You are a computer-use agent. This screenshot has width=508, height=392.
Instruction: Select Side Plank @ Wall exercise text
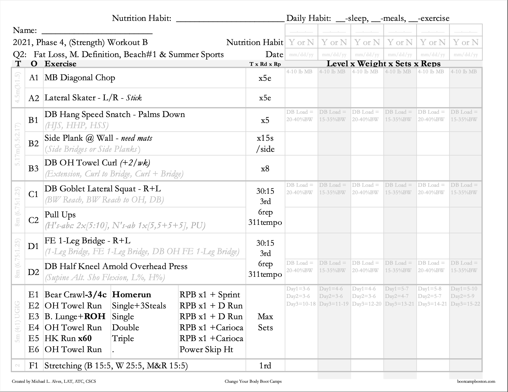pyautogui.click(x=98, y=138)
